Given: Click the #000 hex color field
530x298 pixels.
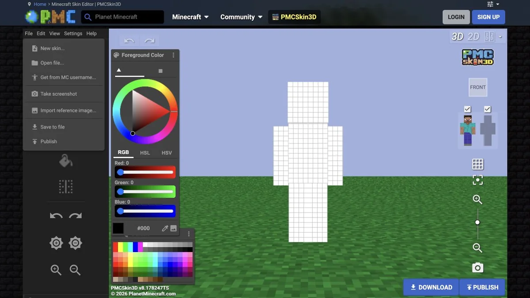Looking at the screenshot, I should pos(143,228).
